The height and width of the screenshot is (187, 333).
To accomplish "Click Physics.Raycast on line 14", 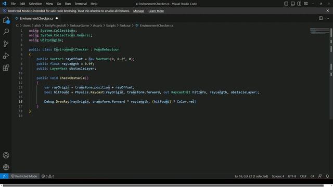I will pyautogui.click(x=89, y=92).
